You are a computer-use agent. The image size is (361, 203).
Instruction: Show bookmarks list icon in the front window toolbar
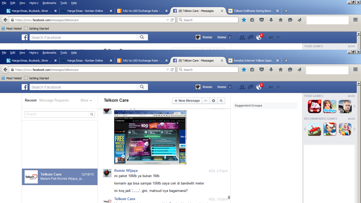click(252, 70)
